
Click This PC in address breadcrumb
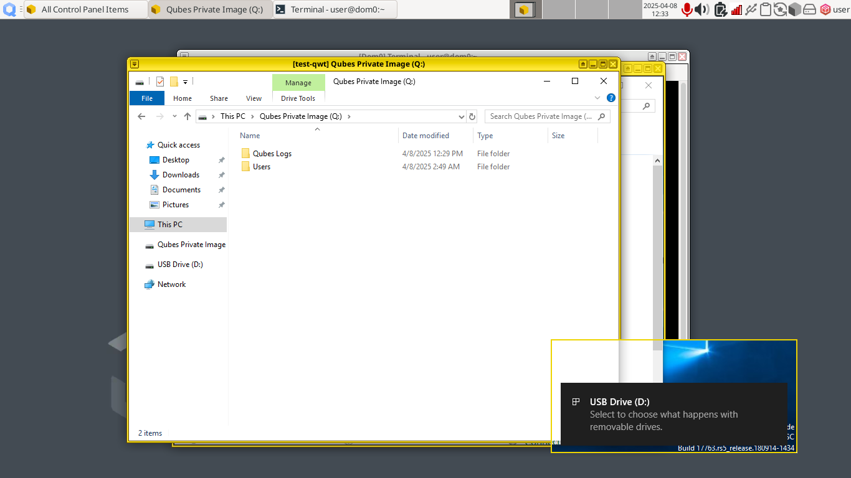pos(233,116)
